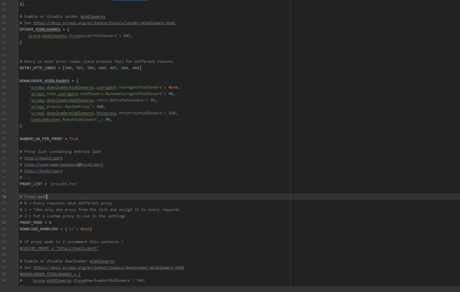Click the http://username:password@host2:port link
This screenshot has height=292, width=460.
point(63,165)
